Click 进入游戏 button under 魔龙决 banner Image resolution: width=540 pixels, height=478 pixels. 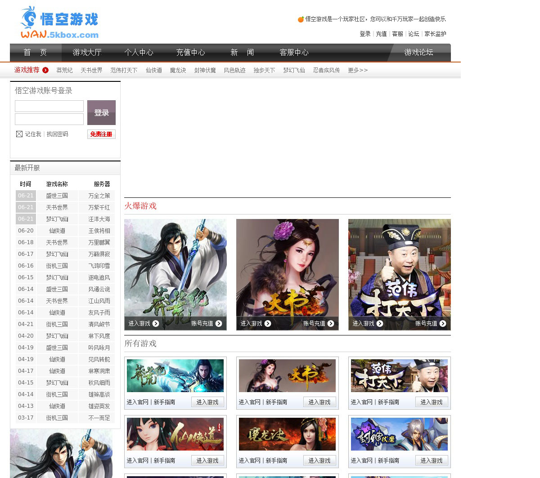(x=319, y=460)
